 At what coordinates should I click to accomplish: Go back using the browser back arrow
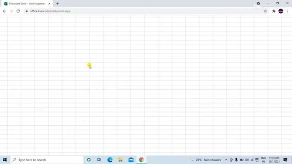point(5,11)
